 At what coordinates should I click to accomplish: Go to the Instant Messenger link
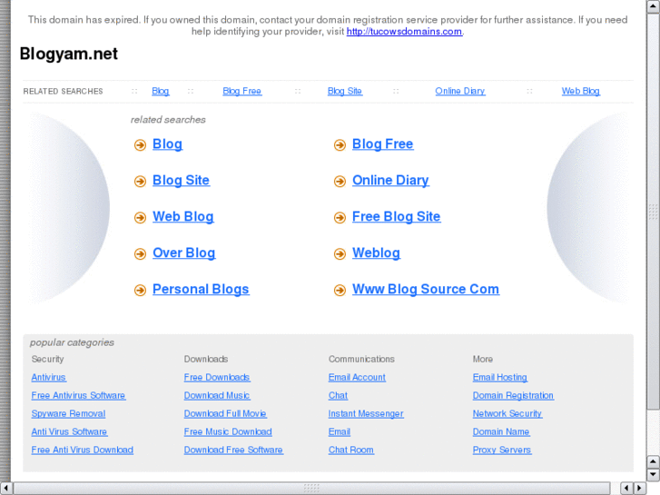(366, 414)
